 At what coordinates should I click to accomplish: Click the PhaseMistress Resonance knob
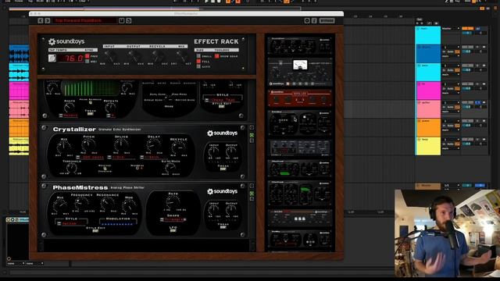108,204
